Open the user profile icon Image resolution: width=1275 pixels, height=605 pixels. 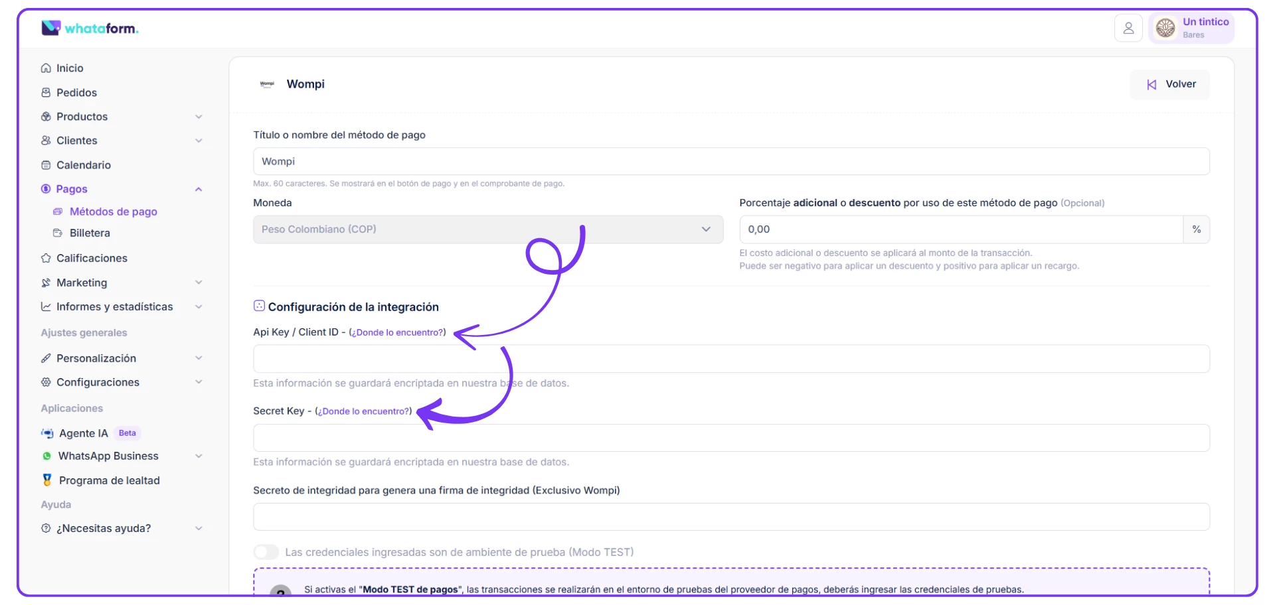coord(1128,28)
